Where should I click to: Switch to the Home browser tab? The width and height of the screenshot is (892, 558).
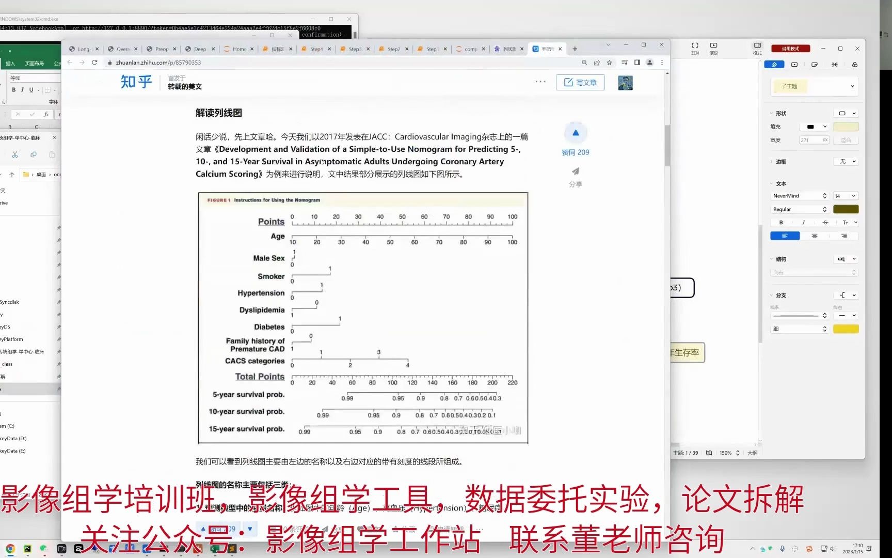[x=239, y=49]
